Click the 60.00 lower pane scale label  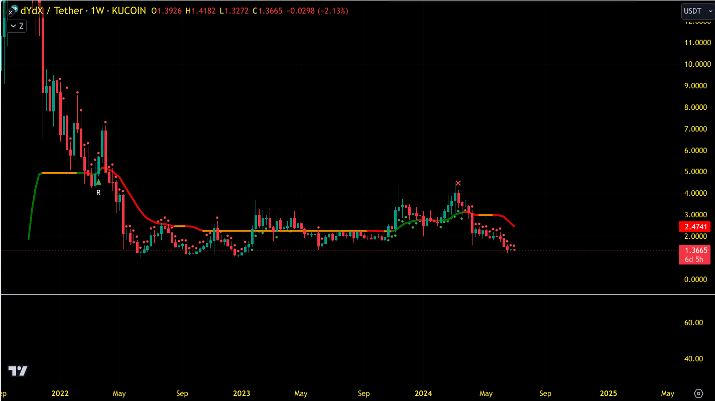(694, 322)
